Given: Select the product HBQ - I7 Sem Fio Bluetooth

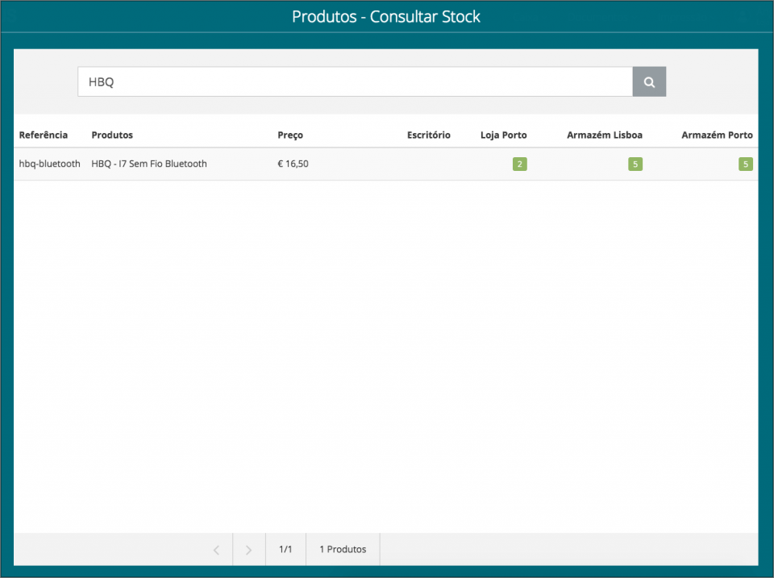Looking at the screenshot, I should pyautogui.click(x=148, y=164).
